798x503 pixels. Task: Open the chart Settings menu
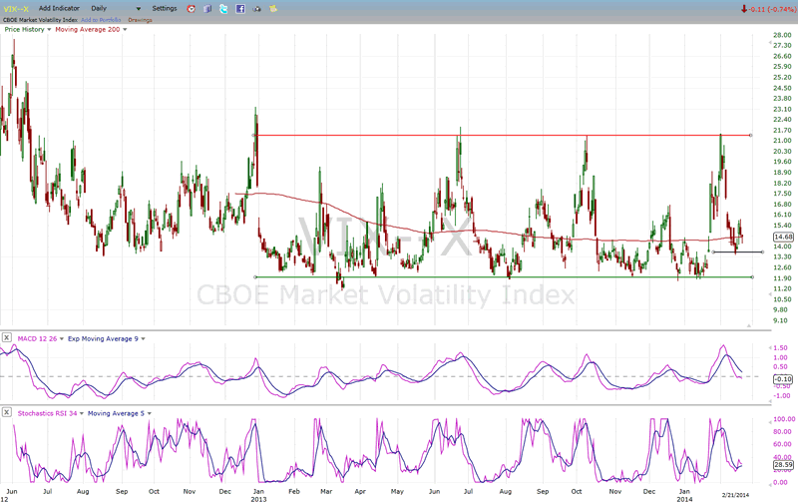(165, 9)
